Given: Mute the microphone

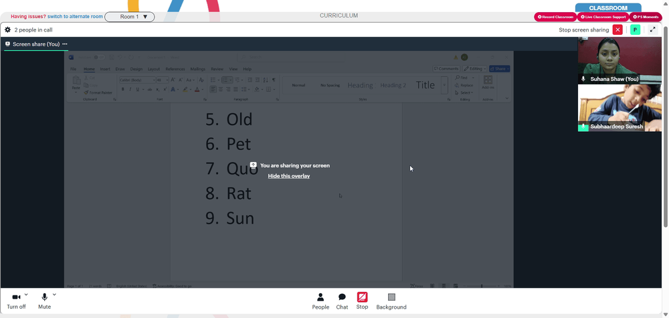Looking at the screenshot, I should point(44,301).
